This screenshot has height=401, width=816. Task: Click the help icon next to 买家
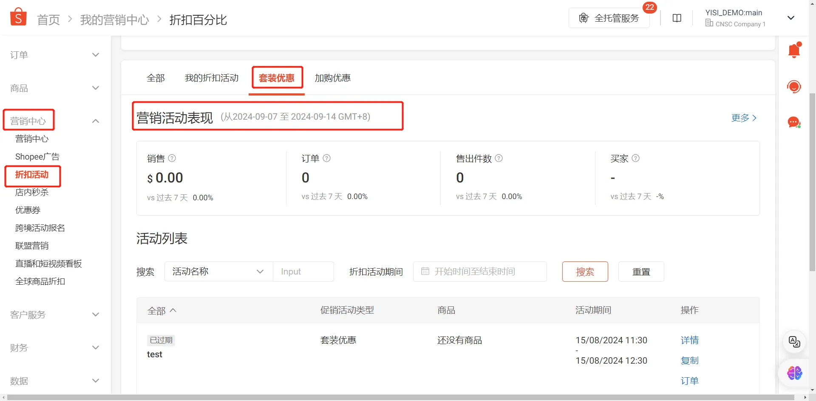(636, 158)
